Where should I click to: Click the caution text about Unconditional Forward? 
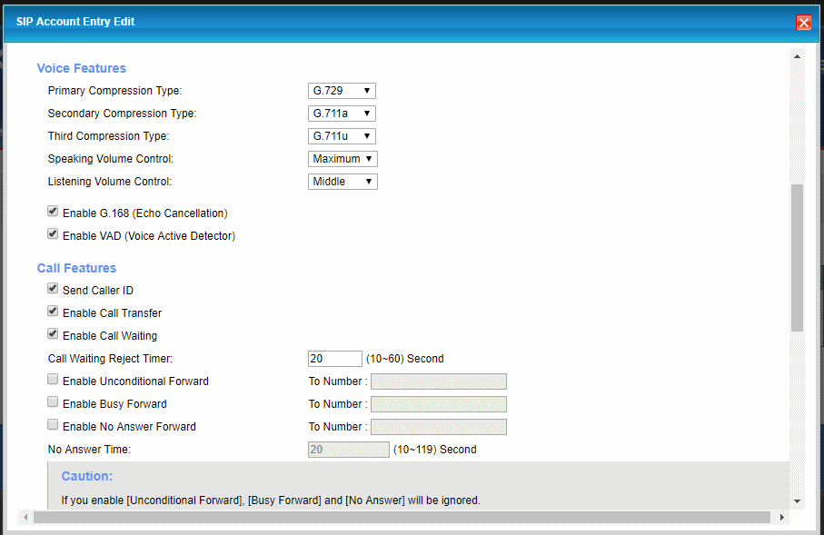coord(271,500)
